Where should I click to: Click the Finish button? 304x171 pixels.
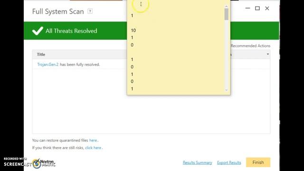click(258, 162)
